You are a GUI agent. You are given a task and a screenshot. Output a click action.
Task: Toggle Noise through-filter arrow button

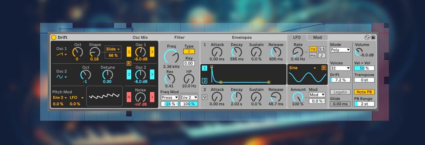coord(152,97)
